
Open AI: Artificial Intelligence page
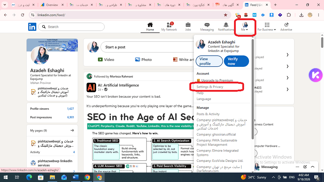pos(118,85)
